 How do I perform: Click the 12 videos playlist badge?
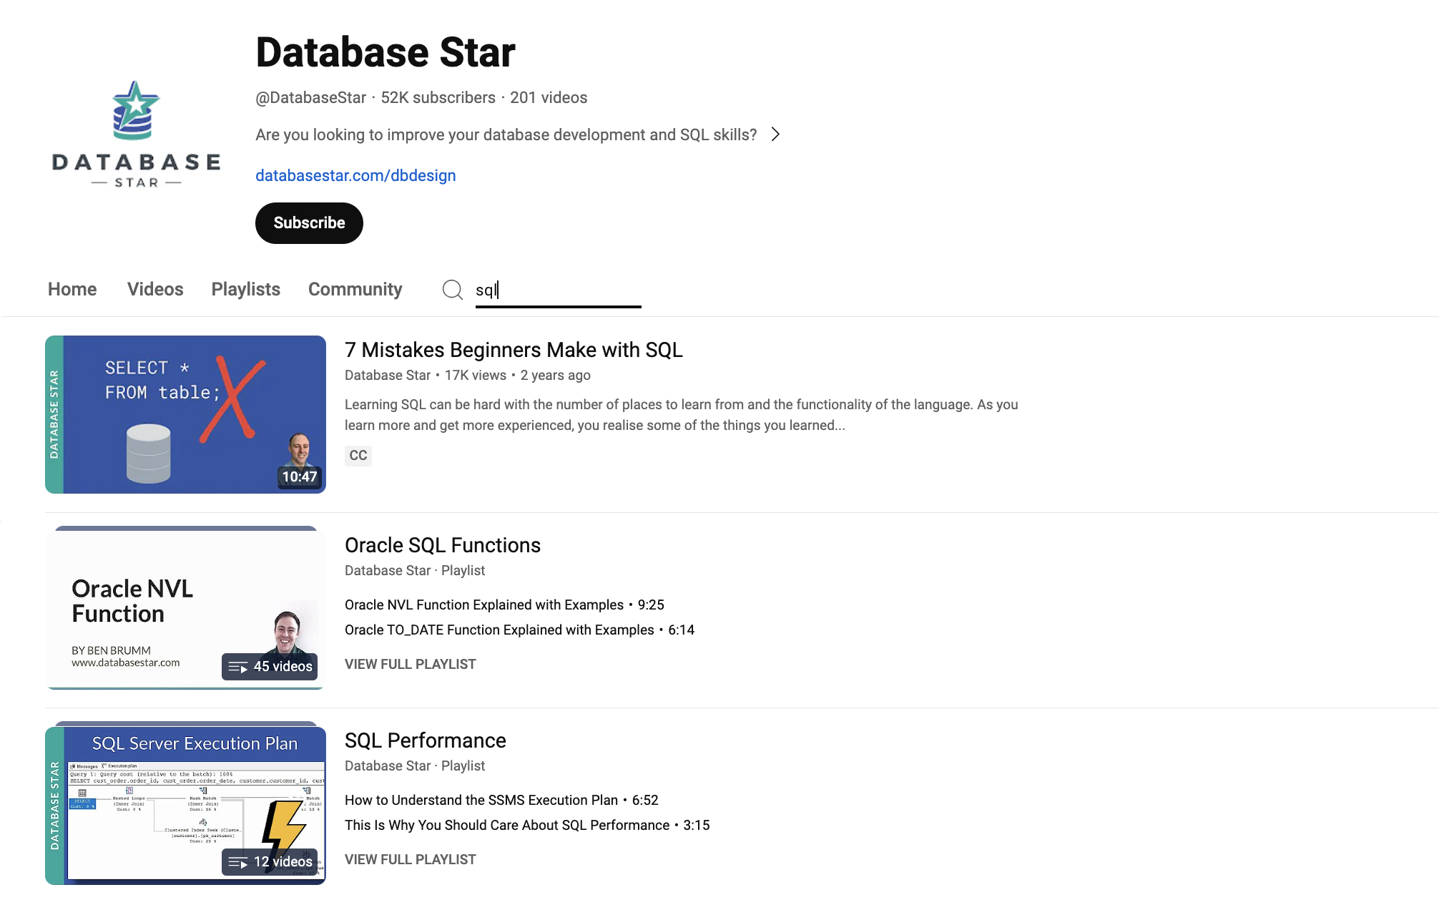point(270,862)
